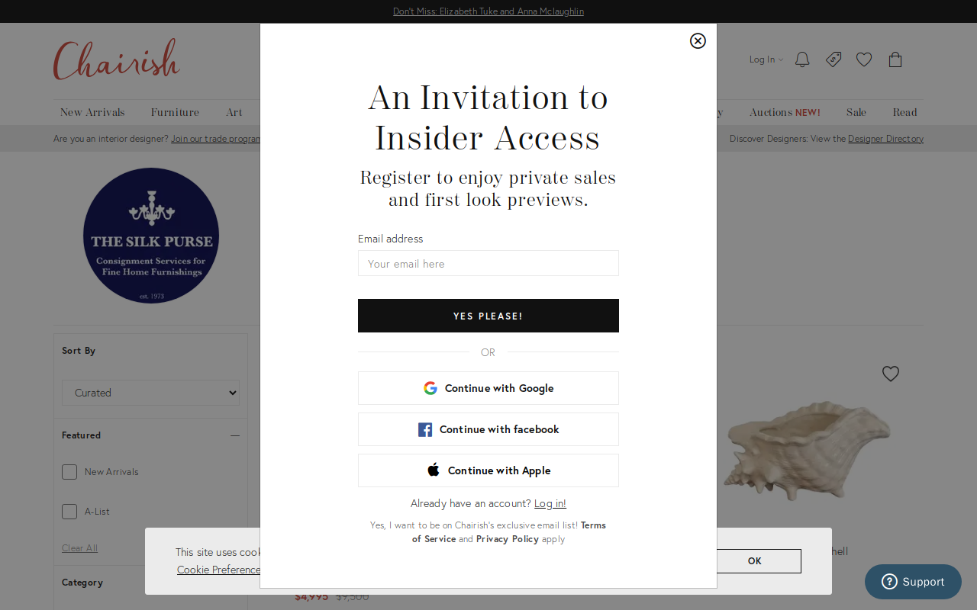Open New Arrivals navigation menu
The image size is (977, 610).
(x=92, y=112)
